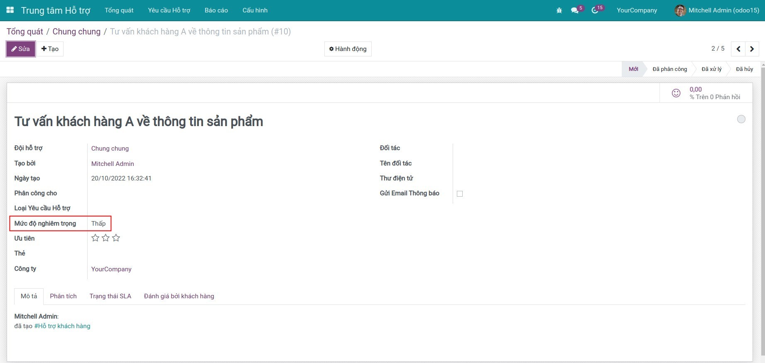Screen dimensions: 765x363
Task: Click Chung chung in the breadcrumb
Action: tap(76, 32)
